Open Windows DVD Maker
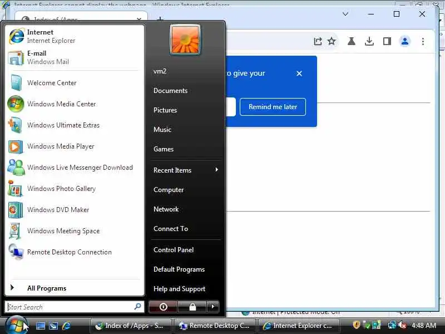This screenshot has height=334, width=445. click(x=75, y=210)
